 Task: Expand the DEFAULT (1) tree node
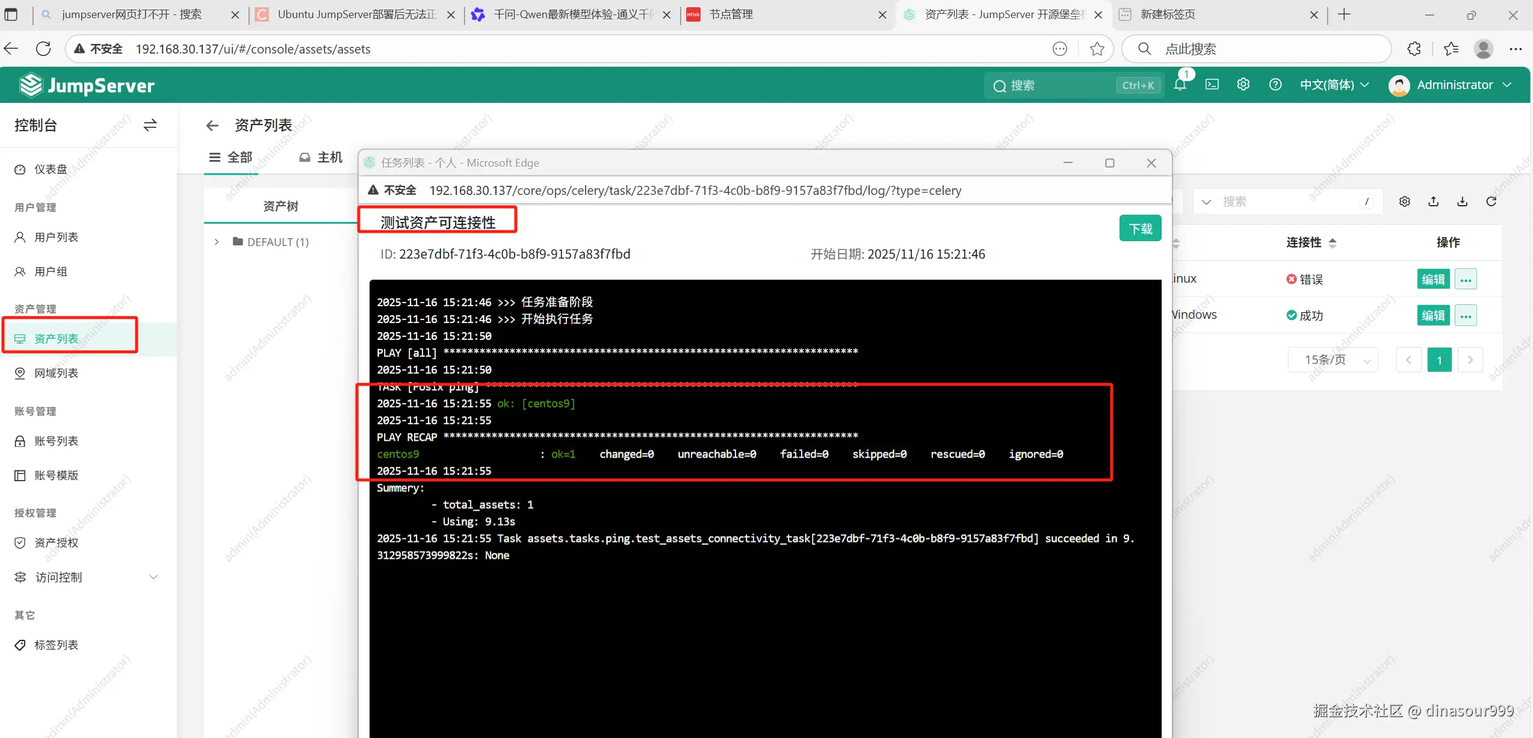pyautogui.click(x=217, y=242)
